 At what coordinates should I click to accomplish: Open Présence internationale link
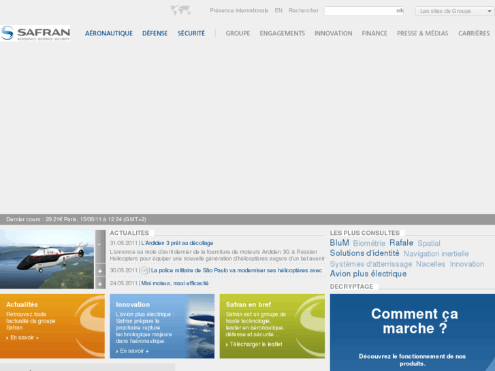pyautogui.click(x=239, y=10)
